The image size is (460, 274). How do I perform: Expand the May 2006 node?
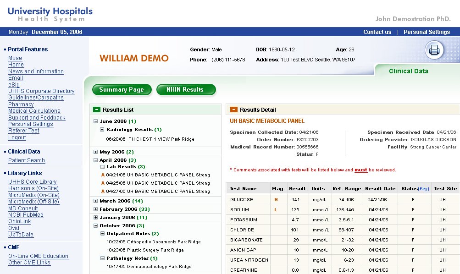pos(96,152)
